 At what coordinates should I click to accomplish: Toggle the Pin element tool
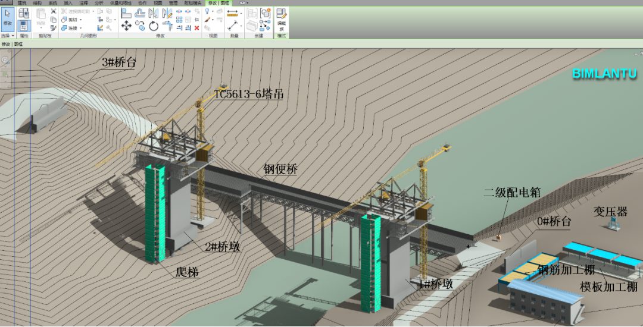[x=197, y=19]
